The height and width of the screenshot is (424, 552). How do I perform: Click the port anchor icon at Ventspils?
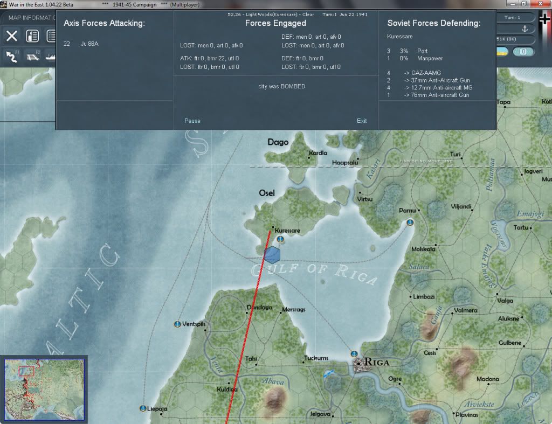tap(177, 324)
